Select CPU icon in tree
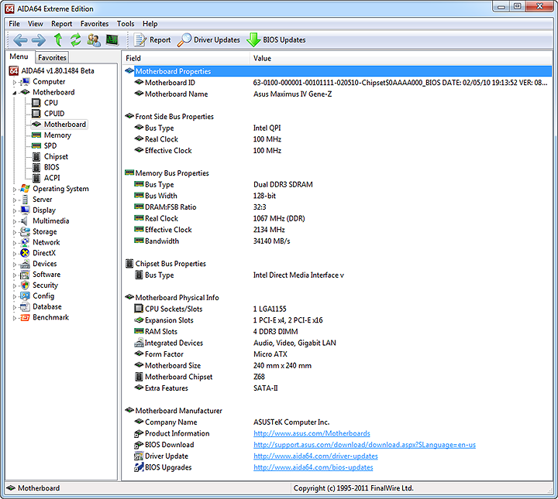 point(36,103)
